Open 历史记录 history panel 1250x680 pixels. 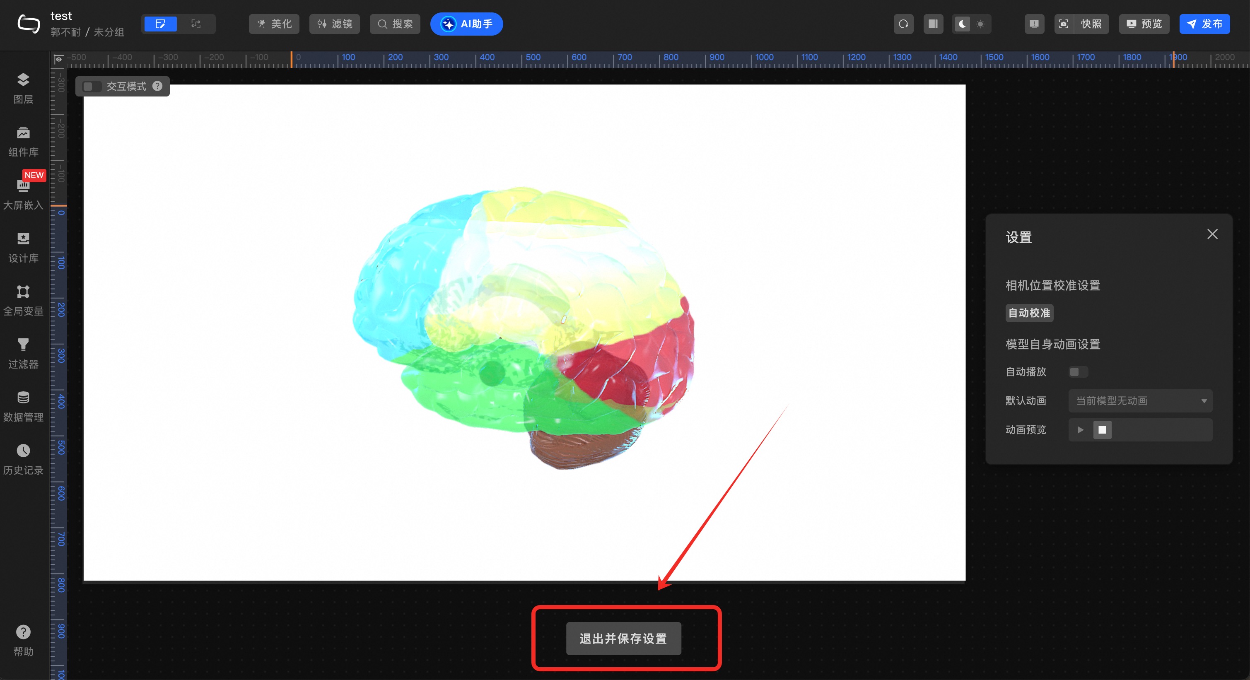pyautogui.click(x=23, y=459)
